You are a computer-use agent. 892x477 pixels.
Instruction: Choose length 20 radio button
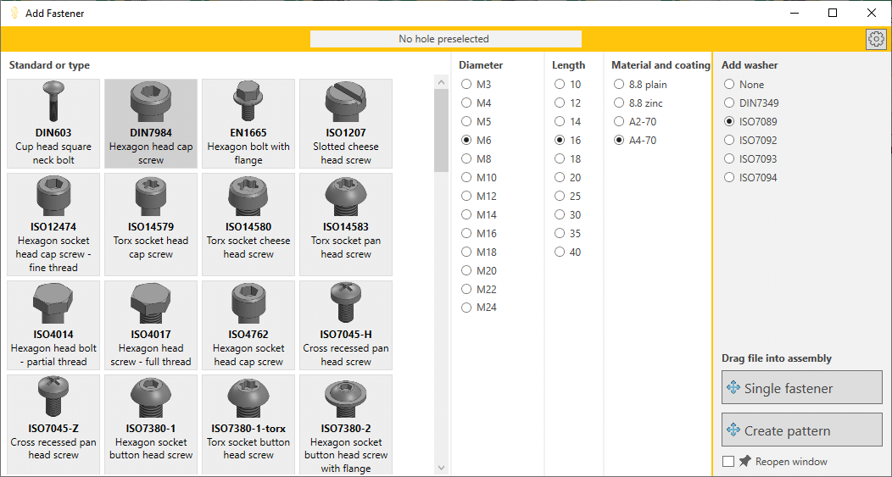click(560, 178)
